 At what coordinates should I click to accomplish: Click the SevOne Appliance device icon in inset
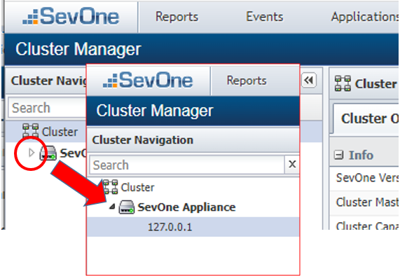point(127,207)
